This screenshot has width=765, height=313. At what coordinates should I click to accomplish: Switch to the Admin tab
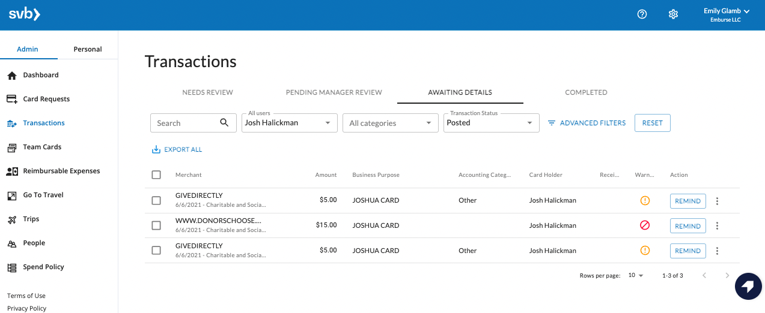28,49
